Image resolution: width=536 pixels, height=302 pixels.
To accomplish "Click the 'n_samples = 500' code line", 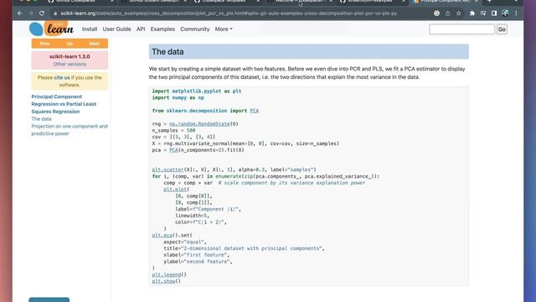I will click(173, 130).
